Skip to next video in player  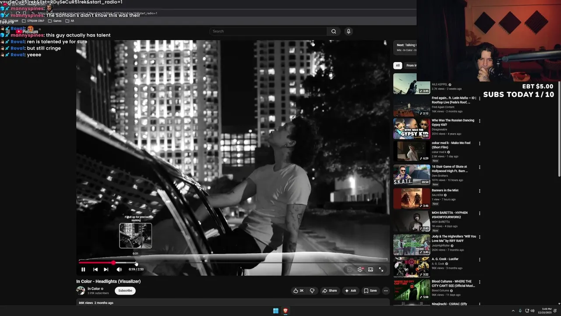[x=106, y=269]
